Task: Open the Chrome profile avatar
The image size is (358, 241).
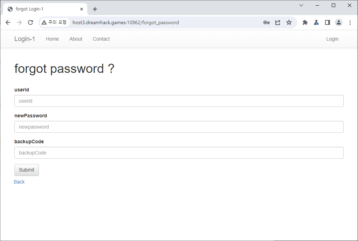Action: pos(339,22)
